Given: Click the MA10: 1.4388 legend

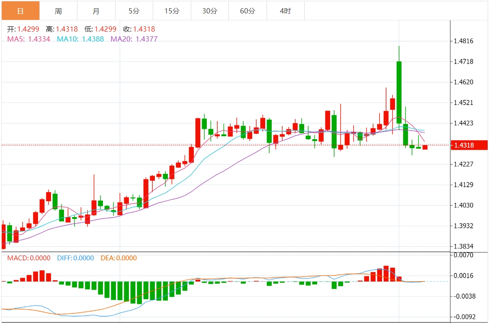Looking at the screenshot, I should [80, 39].
